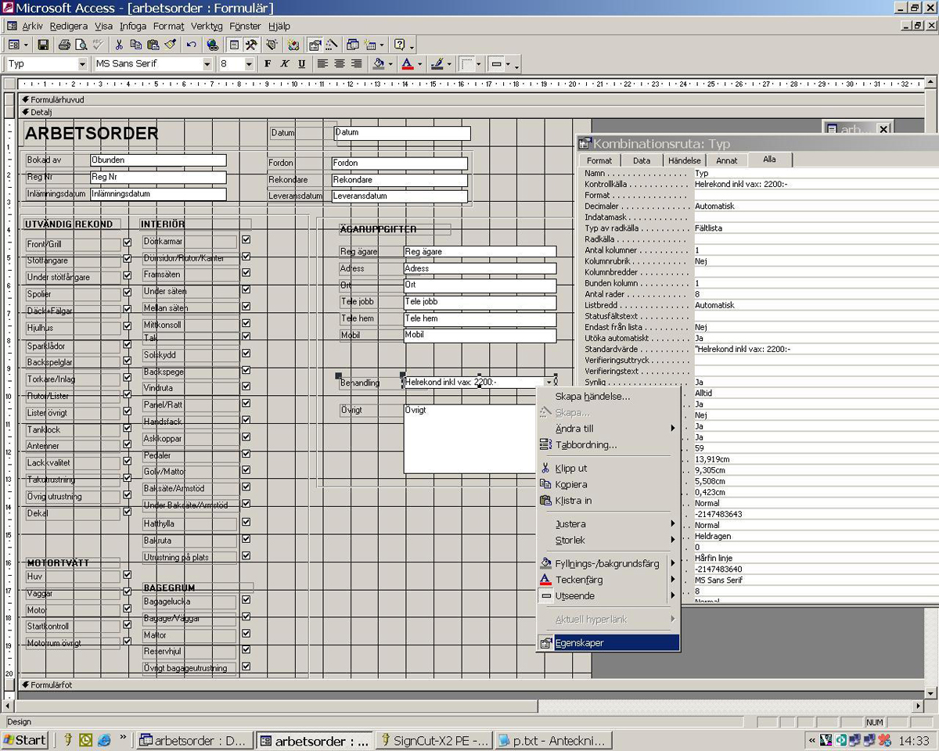Viewport: 939px width, 751px height.
Task: Click the Formulärfot section bar
Action: pyautogui.click(x=469, y=685)
